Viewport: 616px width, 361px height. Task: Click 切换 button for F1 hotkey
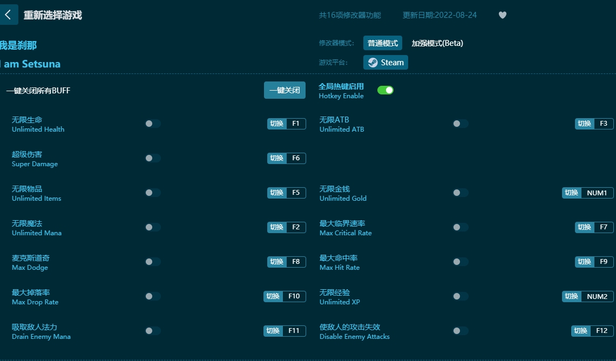click(x=277, y=124)
